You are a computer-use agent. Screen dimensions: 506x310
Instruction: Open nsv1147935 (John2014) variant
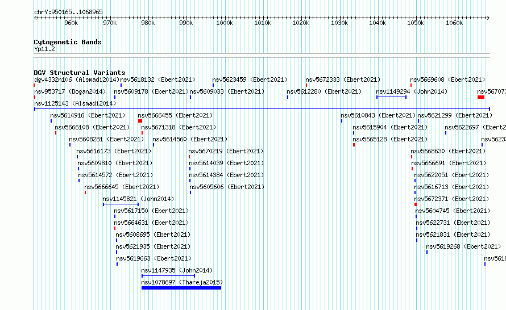(x=177, y=270)
